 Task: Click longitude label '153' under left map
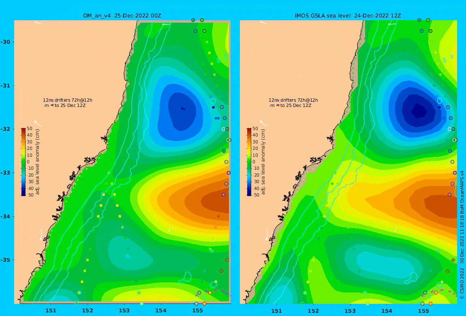(124, 311)
